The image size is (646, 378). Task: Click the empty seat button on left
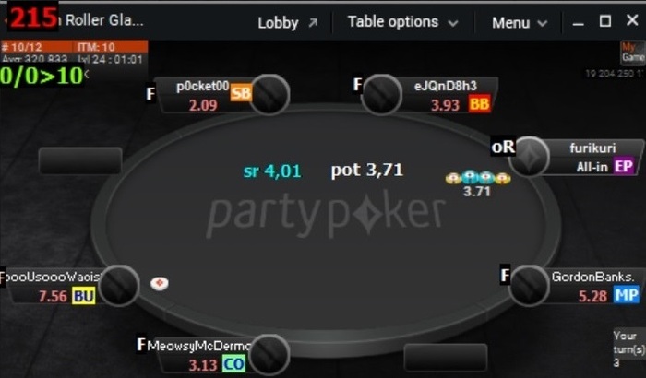click(x=80, y=160)
